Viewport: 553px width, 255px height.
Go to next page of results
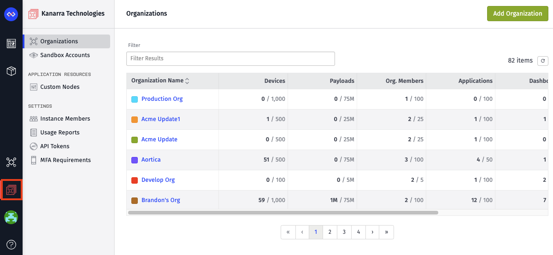click(372, 232)
